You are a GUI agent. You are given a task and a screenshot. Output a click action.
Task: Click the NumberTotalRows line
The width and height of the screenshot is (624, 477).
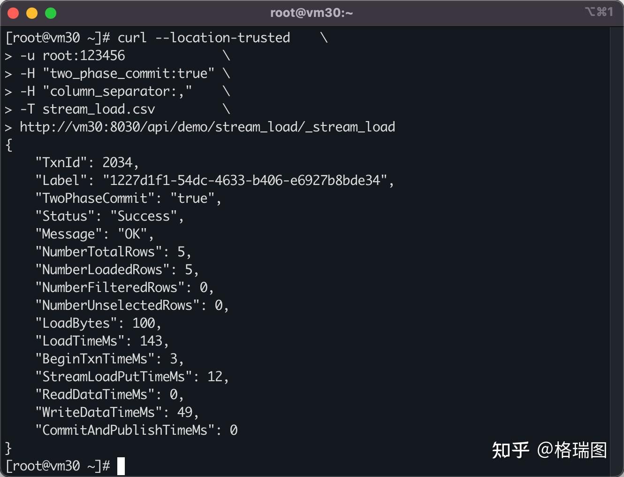(x=113, y=252)
